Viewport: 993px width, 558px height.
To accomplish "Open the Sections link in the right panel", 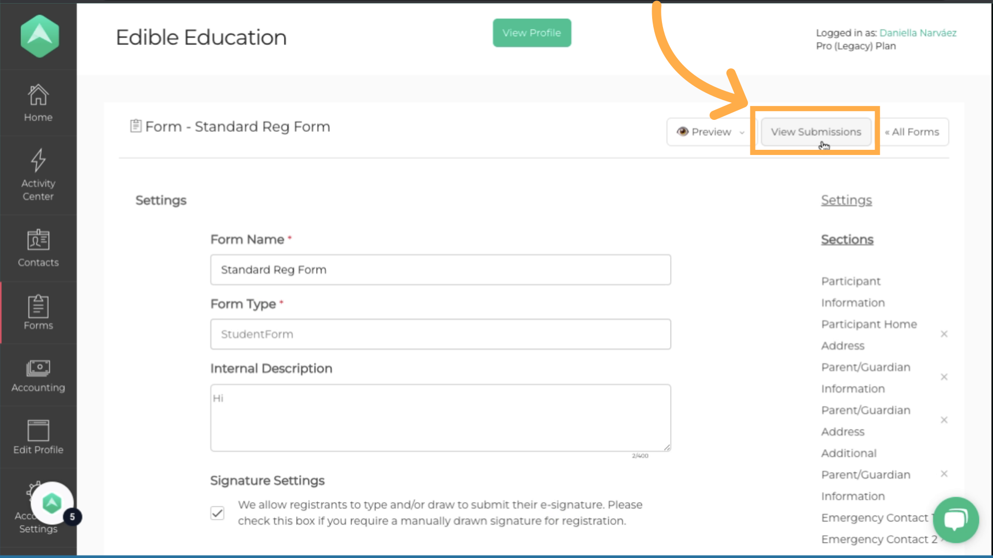I will point(847,240).
